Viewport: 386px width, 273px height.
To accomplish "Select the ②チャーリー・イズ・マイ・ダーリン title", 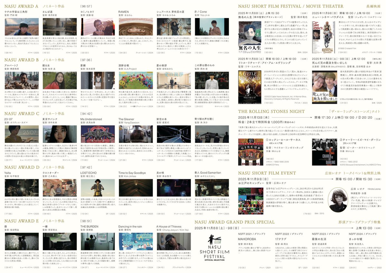I will tap(360, 140).
